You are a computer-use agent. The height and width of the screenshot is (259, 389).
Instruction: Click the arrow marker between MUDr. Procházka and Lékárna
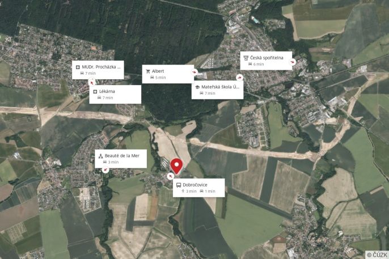tap(92, 82)
